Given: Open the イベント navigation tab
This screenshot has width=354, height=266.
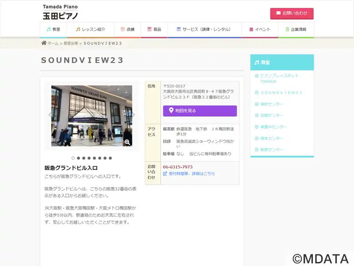Looking at the screenshot, I should click(x=260, y=29).
